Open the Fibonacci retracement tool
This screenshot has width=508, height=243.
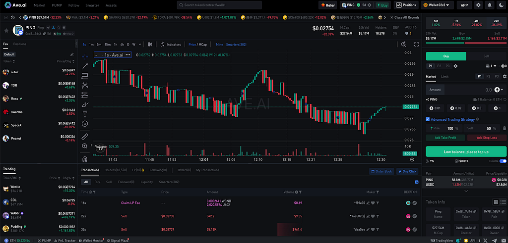pos(85,76)
